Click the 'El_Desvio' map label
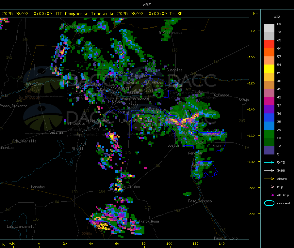The height and width of the screenshot is (248, 294). click(76, 124)
